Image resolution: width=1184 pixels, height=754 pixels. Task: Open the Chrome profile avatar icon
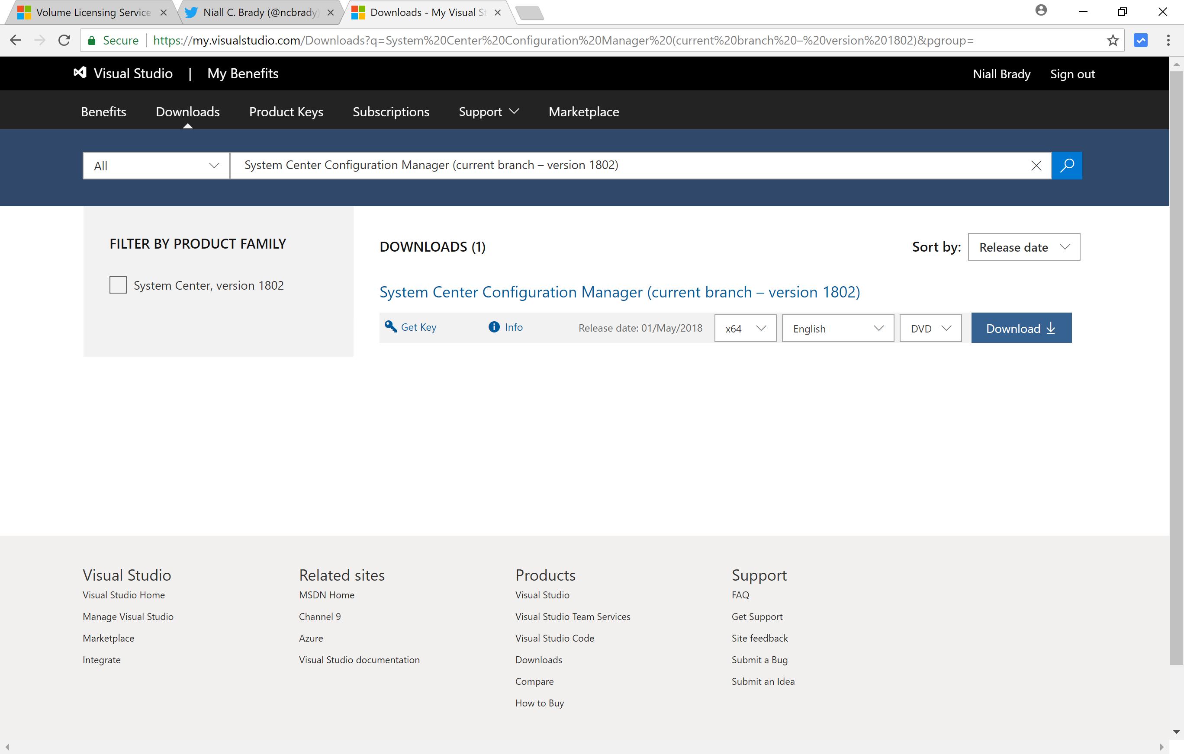click(1041, 10)
